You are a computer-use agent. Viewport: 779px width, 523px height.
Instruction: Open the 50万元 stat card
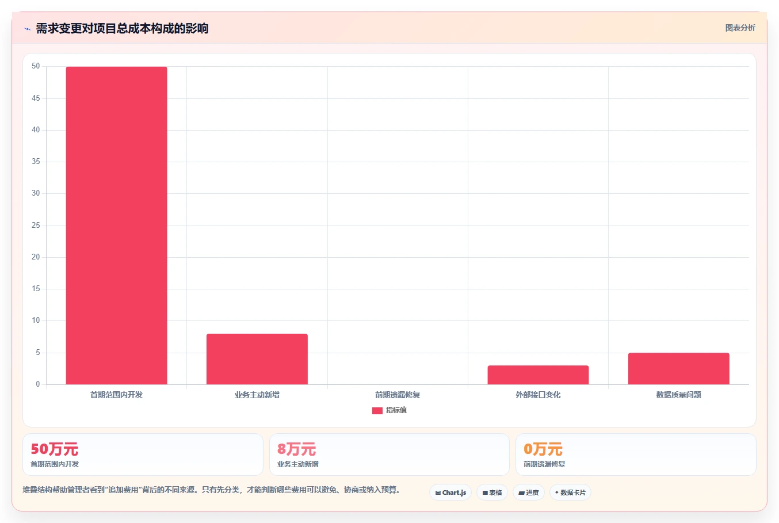tap(143, 455)
